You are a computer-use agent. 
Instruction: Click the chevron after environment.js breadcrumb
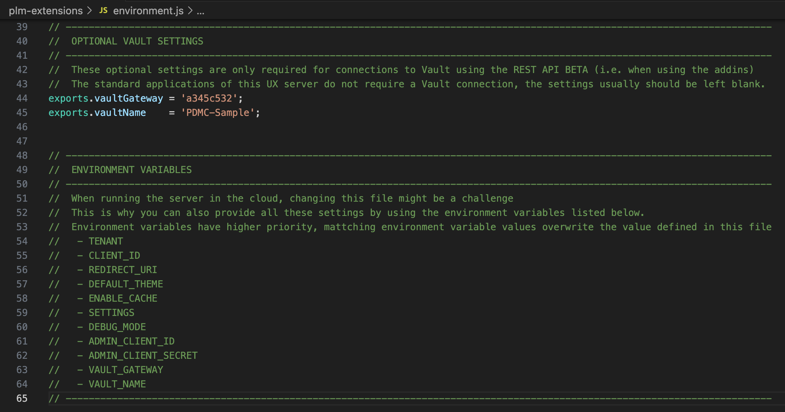pyautogui.click(x=190, y=11)
